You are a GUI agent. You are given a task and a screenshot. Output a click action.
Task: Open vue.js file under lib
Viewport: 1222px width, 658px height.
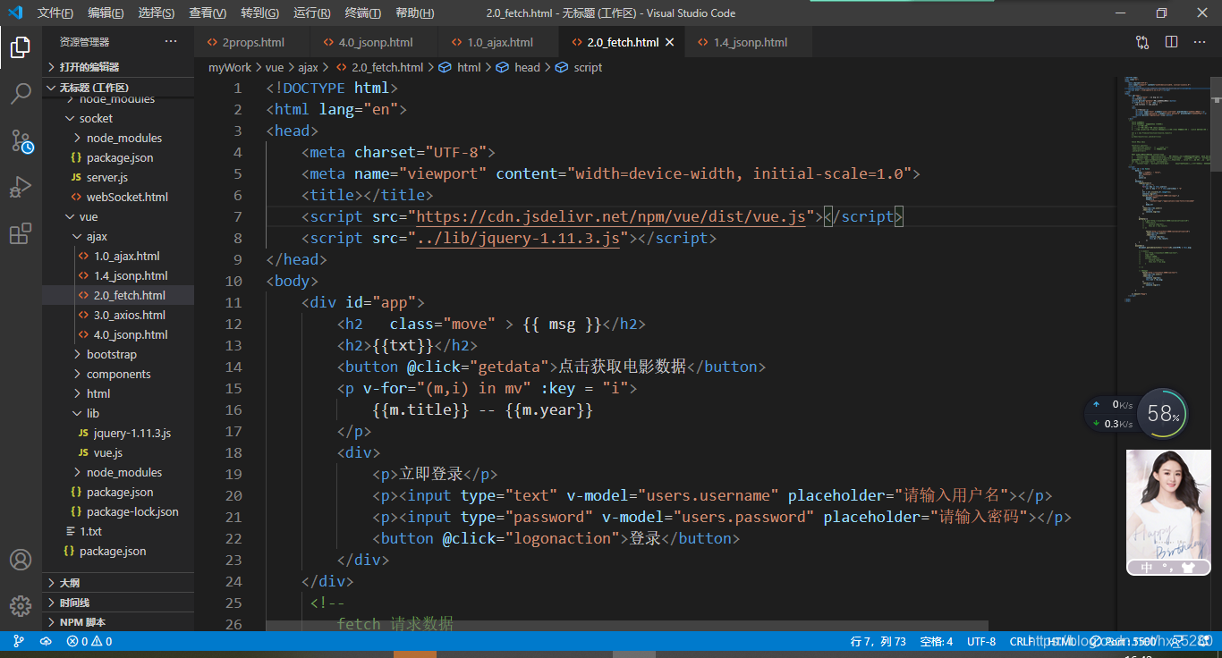107,452
